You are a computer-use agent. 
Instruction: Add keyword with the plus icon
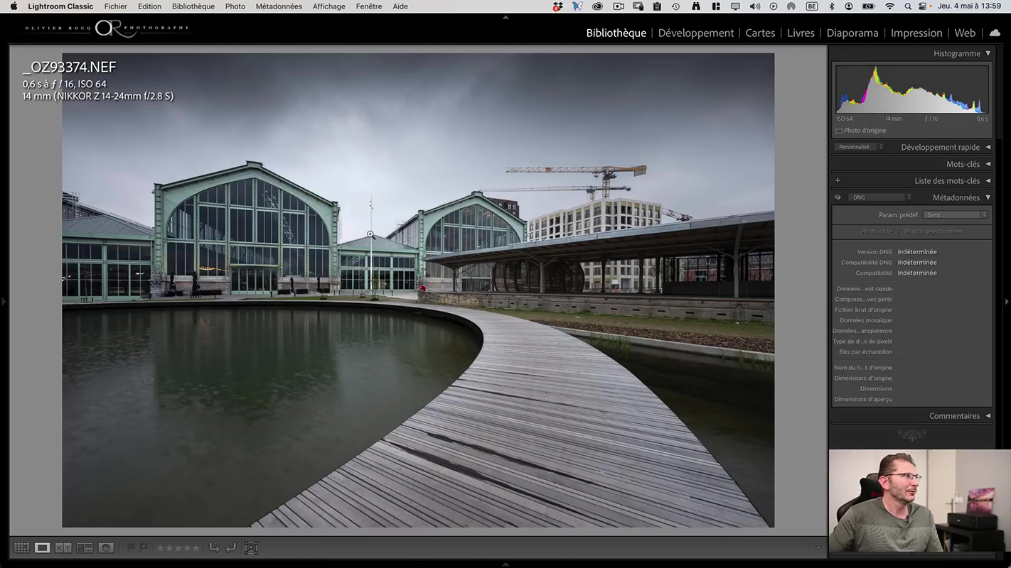pyautogui.click(x=838, y=181)
